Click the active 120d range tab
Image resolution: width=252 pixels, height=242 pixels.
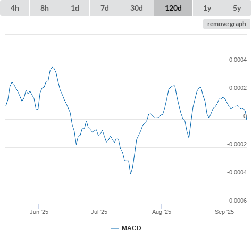[173, 8]
